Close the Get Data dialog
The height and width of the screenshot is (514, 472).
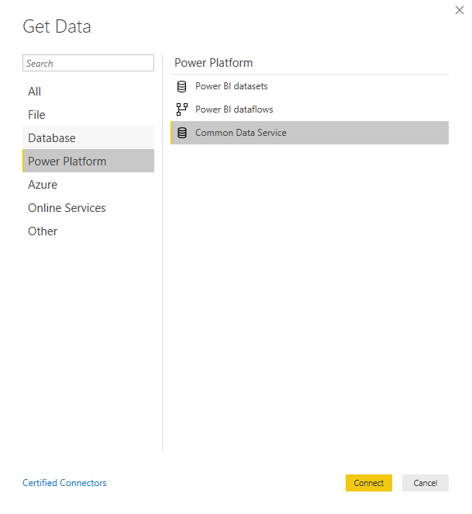460,10
